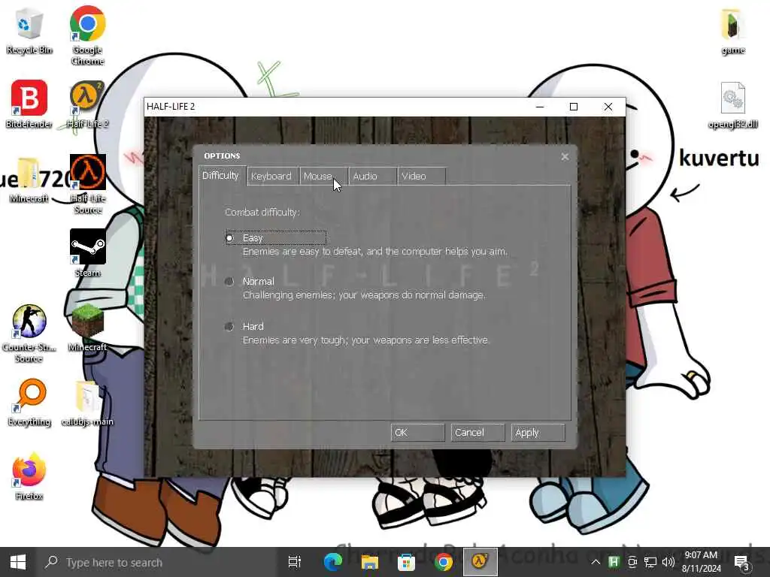The height and width of the screenshot is (577, 770).
Task: Click Apply in the Options dialog
Action: coord(538,433)
